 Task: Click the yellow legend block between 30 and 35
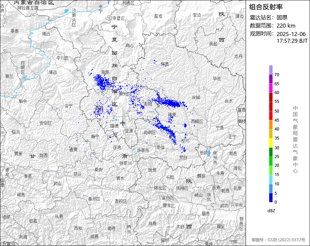click(x=271, y=143)
